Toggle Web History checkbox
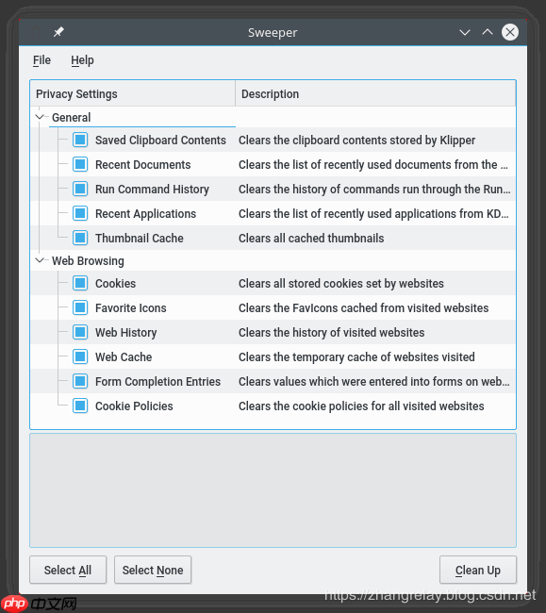Viewport: 546px width, 613px height. [80, 332]
